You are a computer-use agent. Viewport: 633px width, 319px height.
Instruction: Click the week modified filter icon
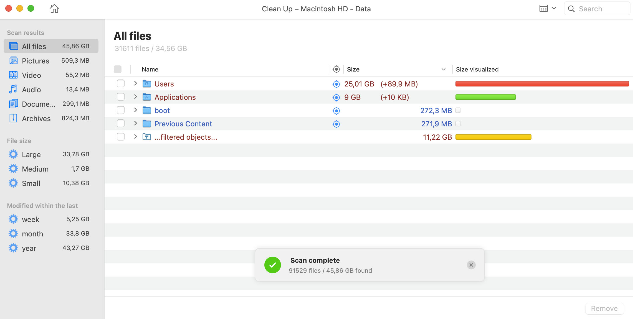coord(13,219)
